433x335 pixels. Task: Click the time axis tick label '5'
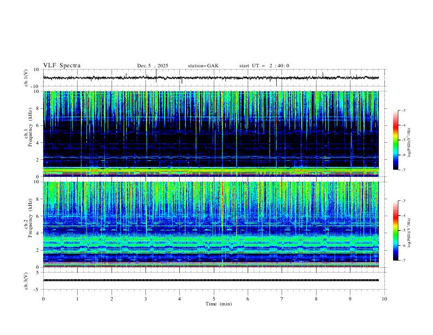point(214,299)
